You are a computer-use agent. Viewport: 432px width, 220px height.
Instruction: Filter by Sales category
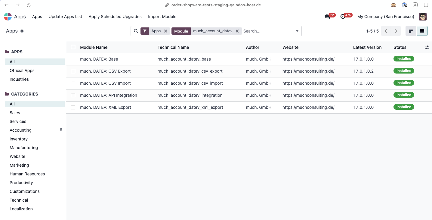[35, 113]
